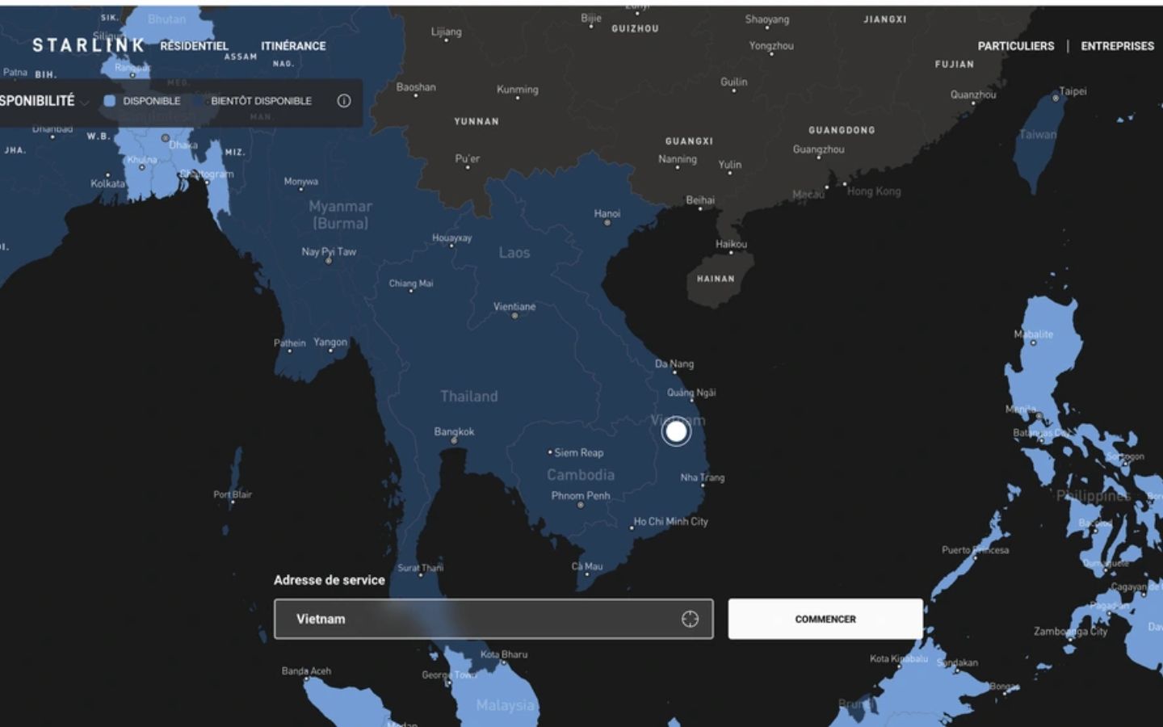Click the Vientiane city marker
Image resolution: width=1163 pixels, height=727 pixels.
[x=514, y=316]
